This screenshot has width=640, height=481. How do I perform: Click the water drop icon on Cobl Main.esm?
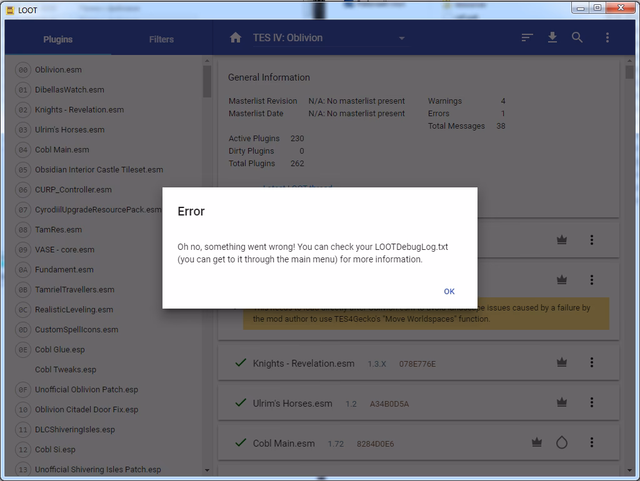coord(561,443)
